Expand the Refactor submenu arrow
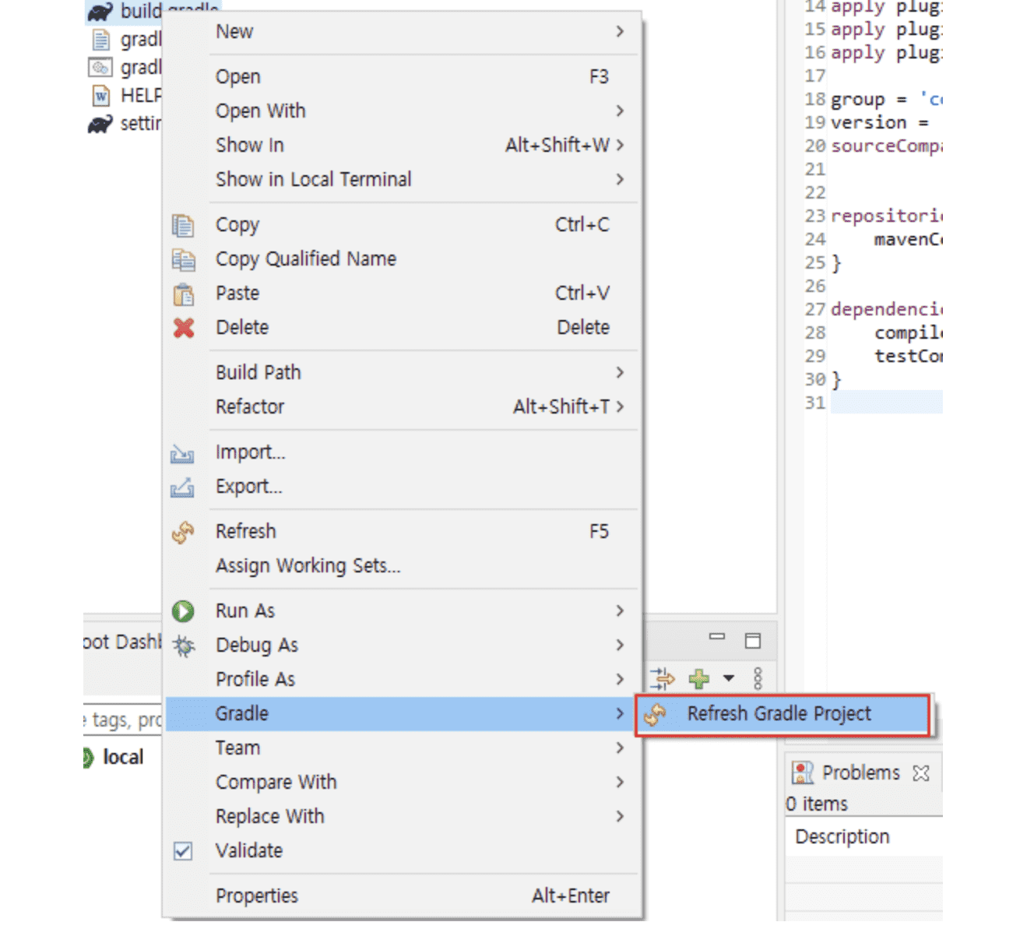1034x936 pixels. pyautogui.click(x=620, y=407)
